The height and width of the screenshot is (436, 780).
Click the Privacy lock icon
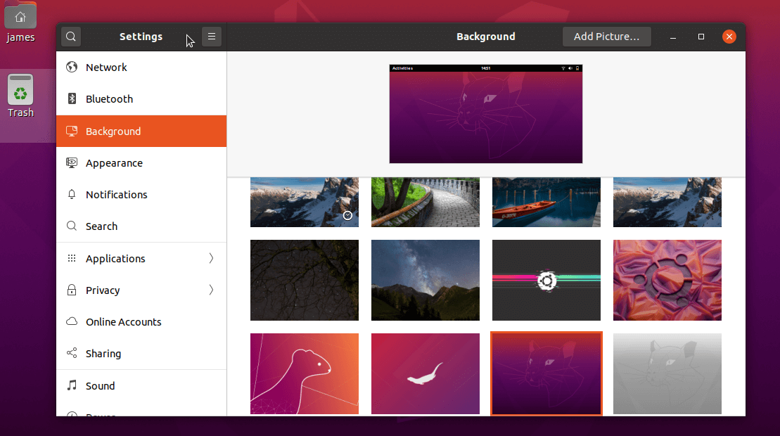tap(72, 290)
